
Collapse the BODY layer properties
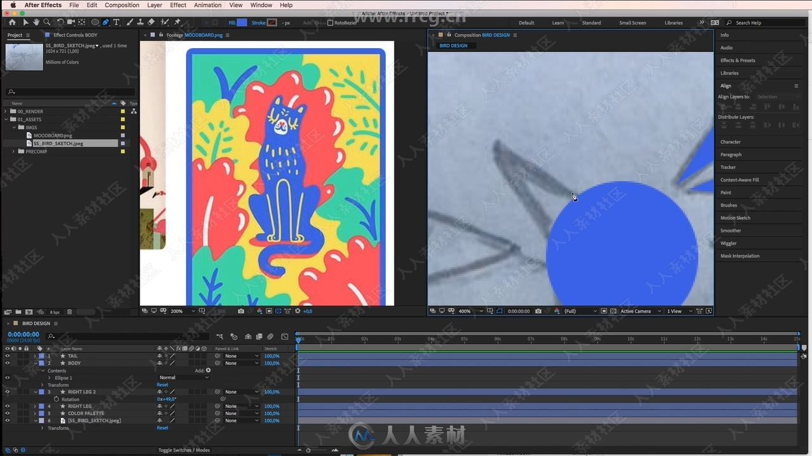pyautogui.click(x=36, y=363)
